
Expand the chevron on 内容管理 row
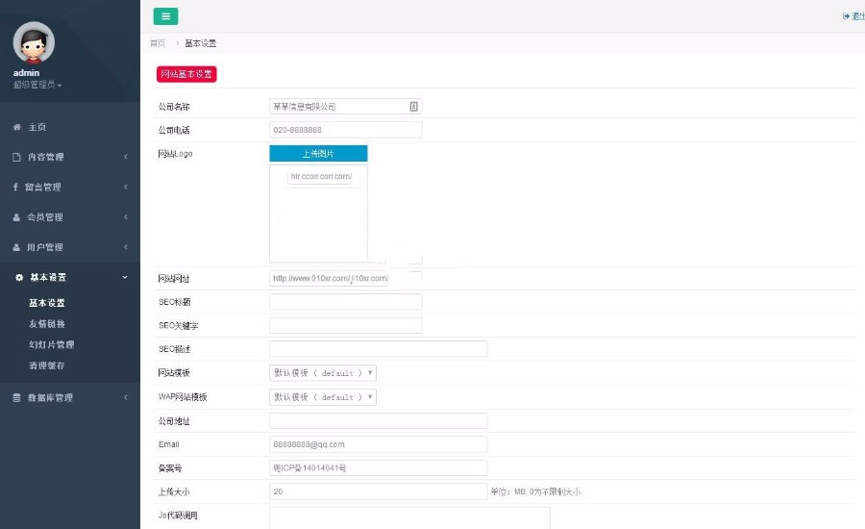click(x=126, y=157)
